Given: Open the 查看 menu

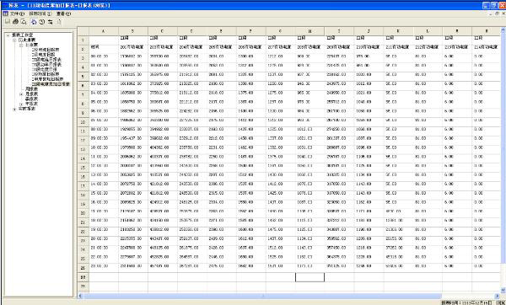Looking at the screenshot, I should point(63,13).
